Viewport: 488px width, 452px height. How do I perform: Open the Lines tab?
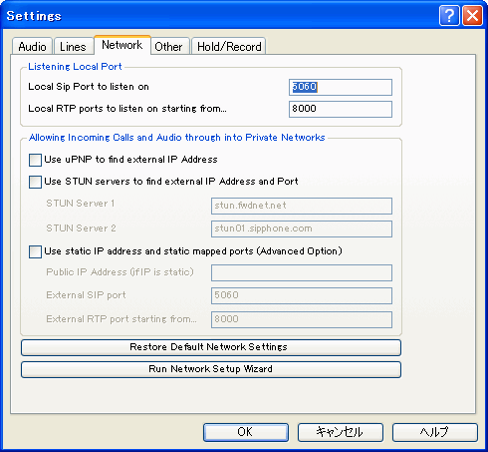pyautogui.click(x=73, y=46)
